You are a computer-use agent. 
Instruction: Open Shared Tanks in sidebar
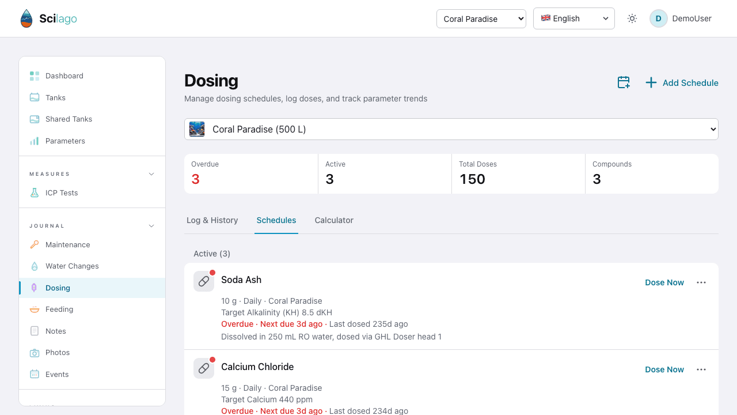(x=92, y=119)
